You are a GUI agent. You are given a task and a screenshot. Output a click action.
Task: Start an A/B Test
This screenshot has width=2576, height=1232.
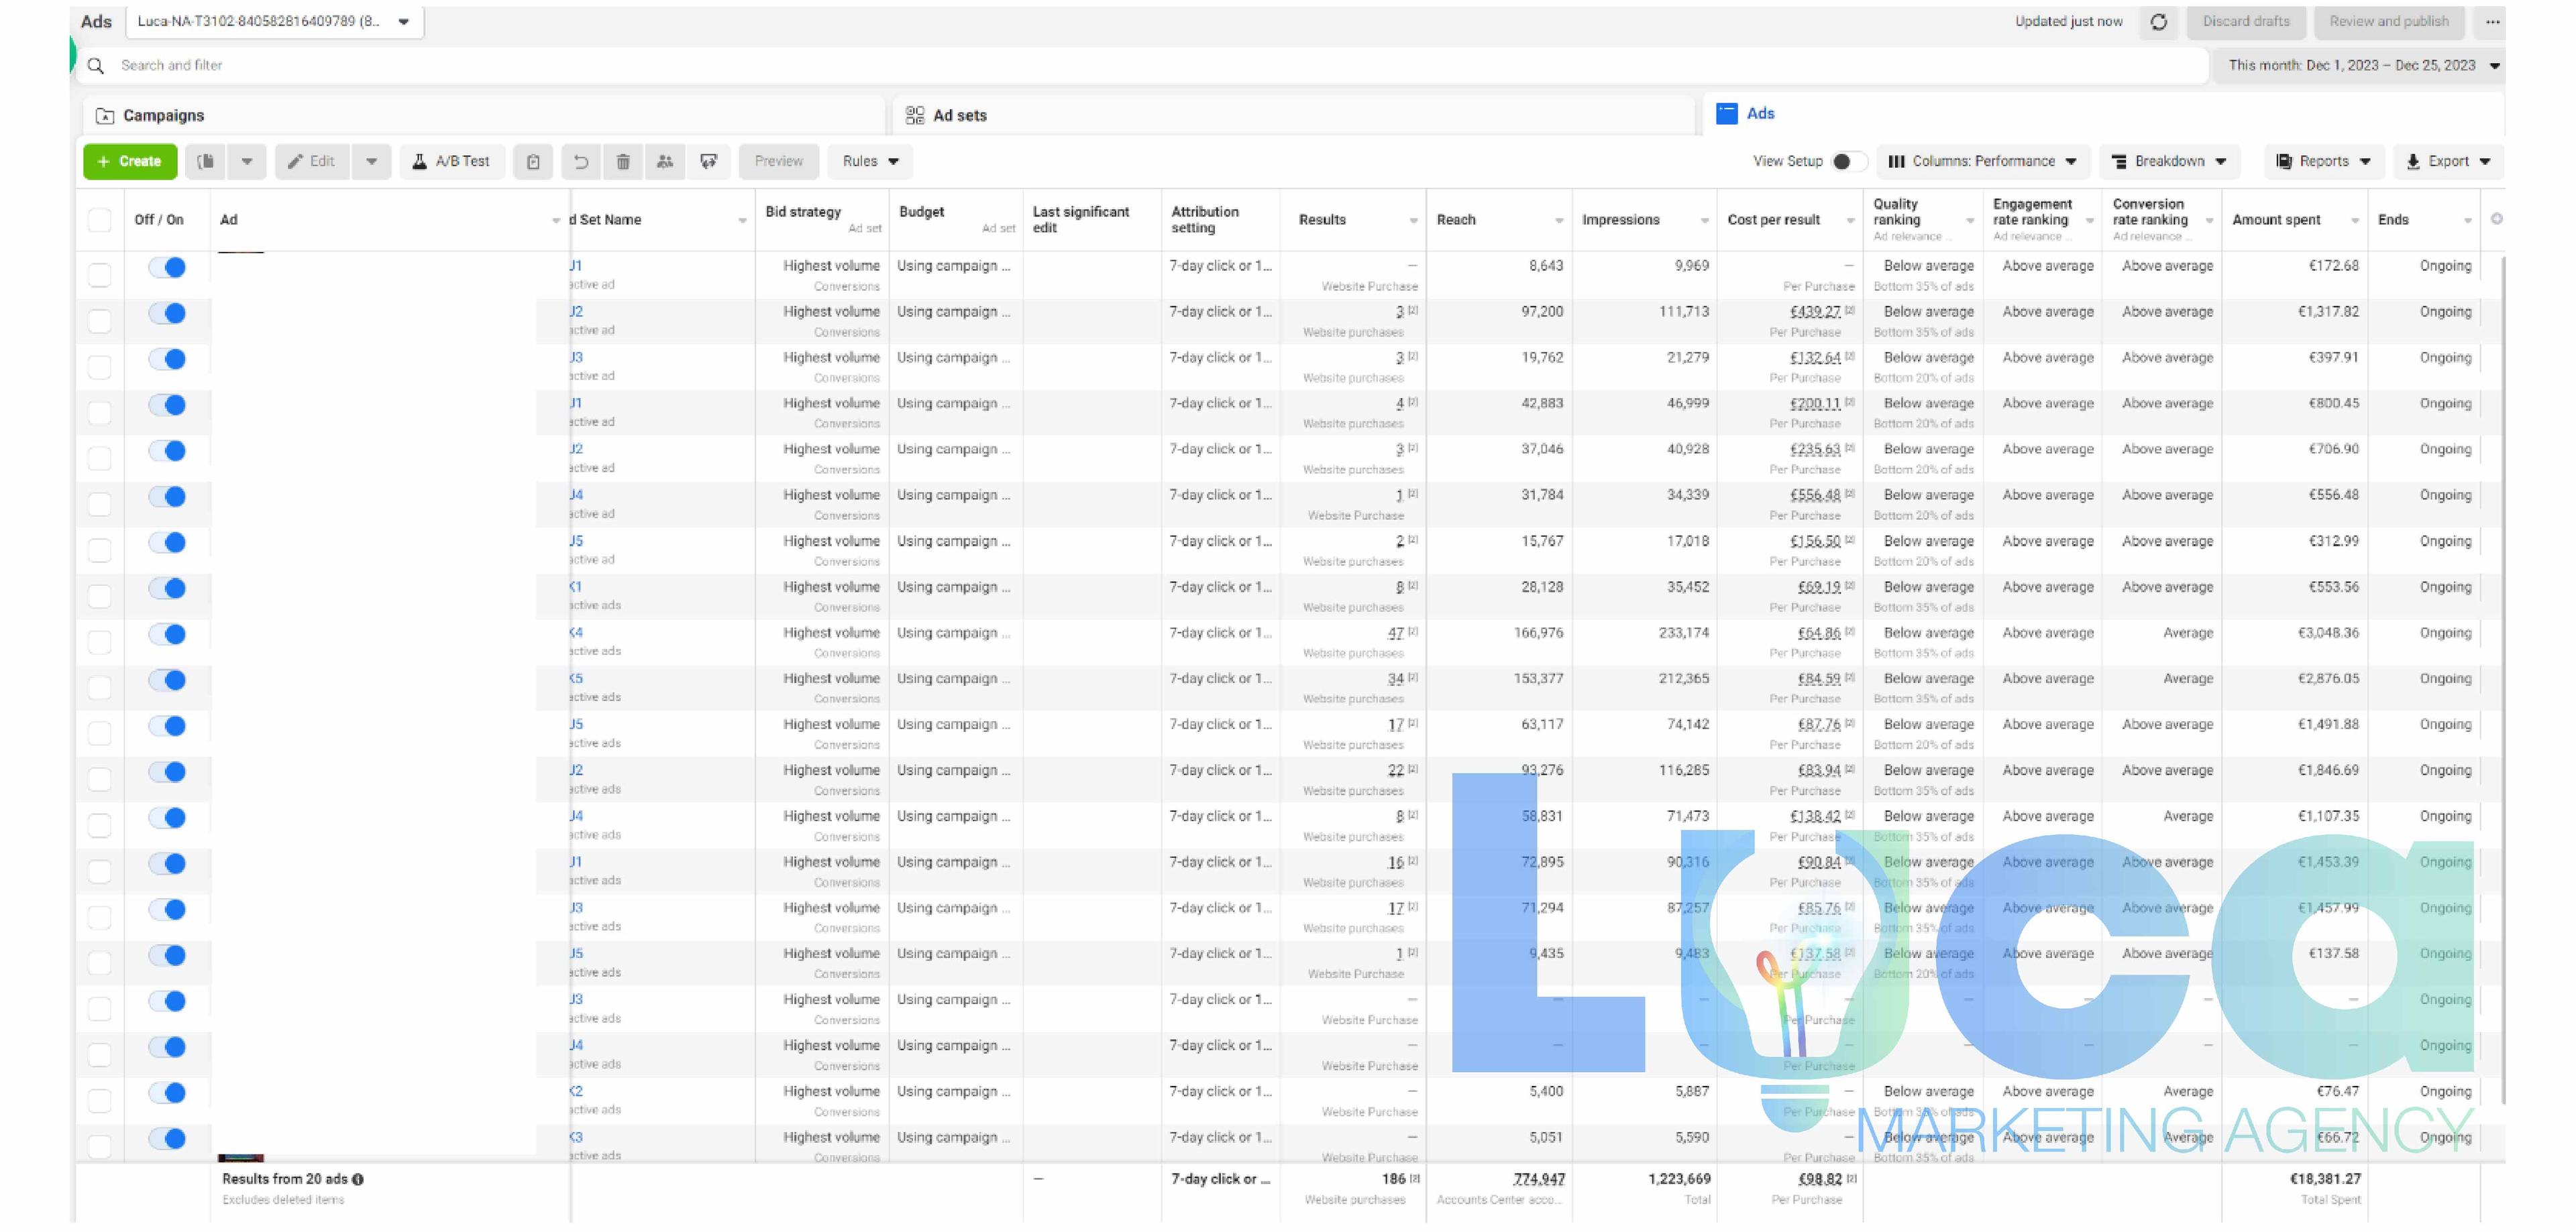(452, 162)
